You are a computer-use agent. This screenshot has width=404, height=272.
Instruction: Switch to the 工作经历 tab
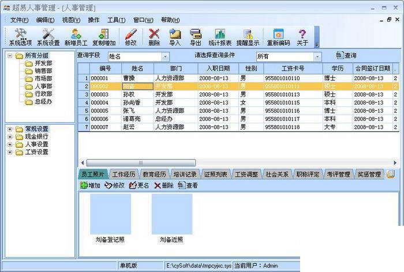tap(124, 174)
